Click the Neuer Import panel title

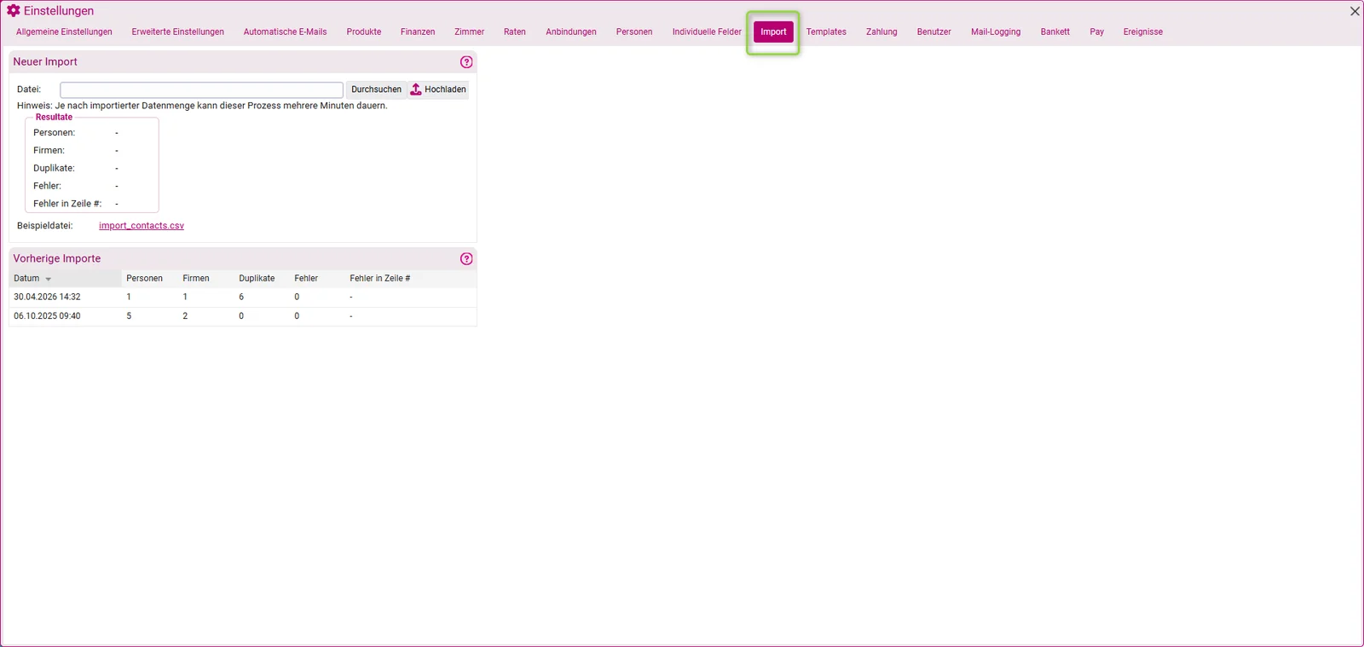[x=45, y=62]
